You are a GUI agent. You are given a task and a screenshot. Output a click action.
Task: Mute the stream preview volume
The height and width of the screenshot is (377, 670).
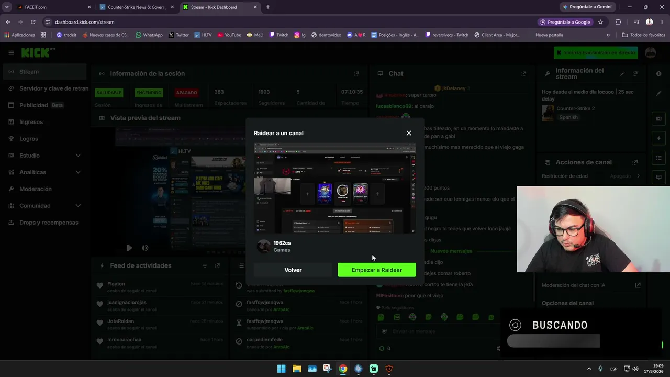point(145,248)
